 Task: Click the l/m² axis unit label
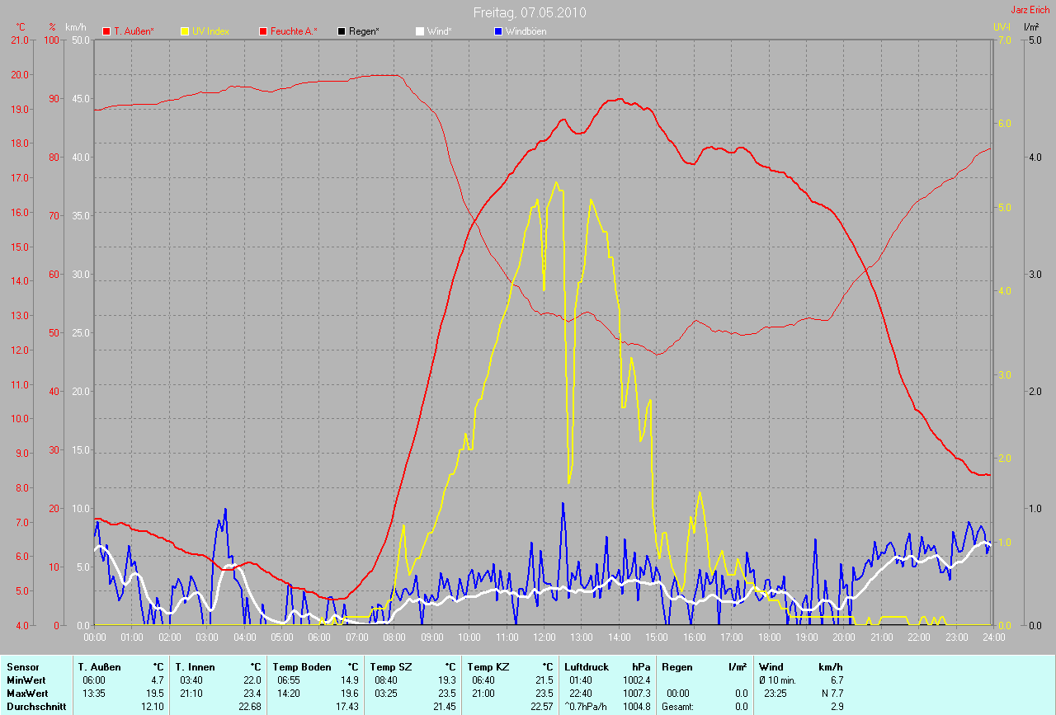pos(1031,27)
